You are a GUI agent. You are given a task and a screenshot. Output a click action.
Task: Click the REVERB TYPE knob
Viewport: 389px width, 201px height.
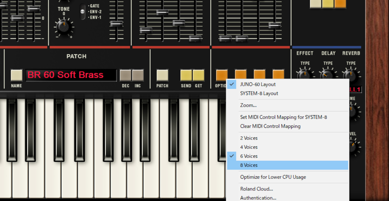click(351, 74)
